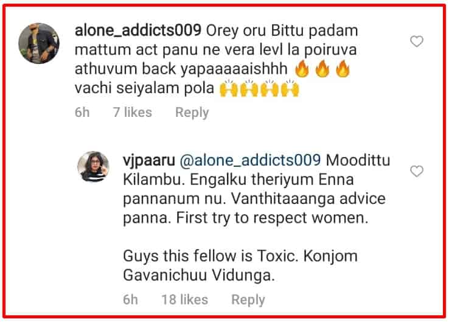This screenshot has height=322, width=449.
Task: Reply to alone_addicts009's comment
Action: [192, 113]
